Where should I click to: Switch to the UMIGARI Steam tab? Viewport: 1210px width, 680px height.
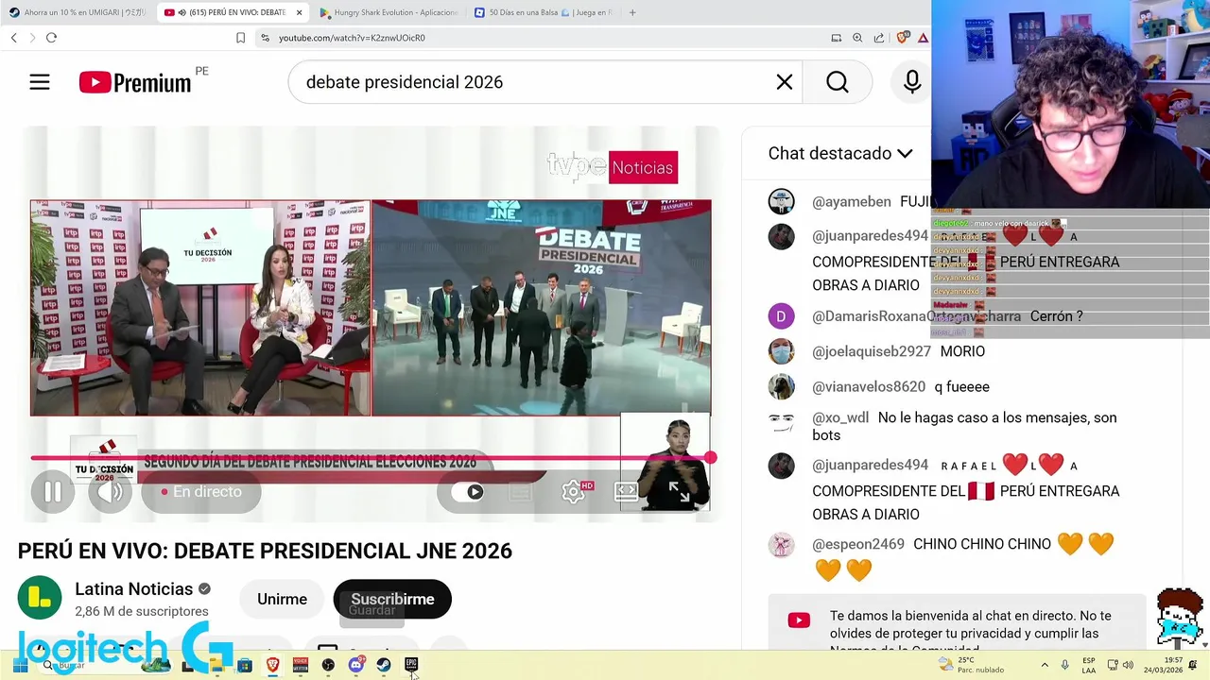point(78,12)
